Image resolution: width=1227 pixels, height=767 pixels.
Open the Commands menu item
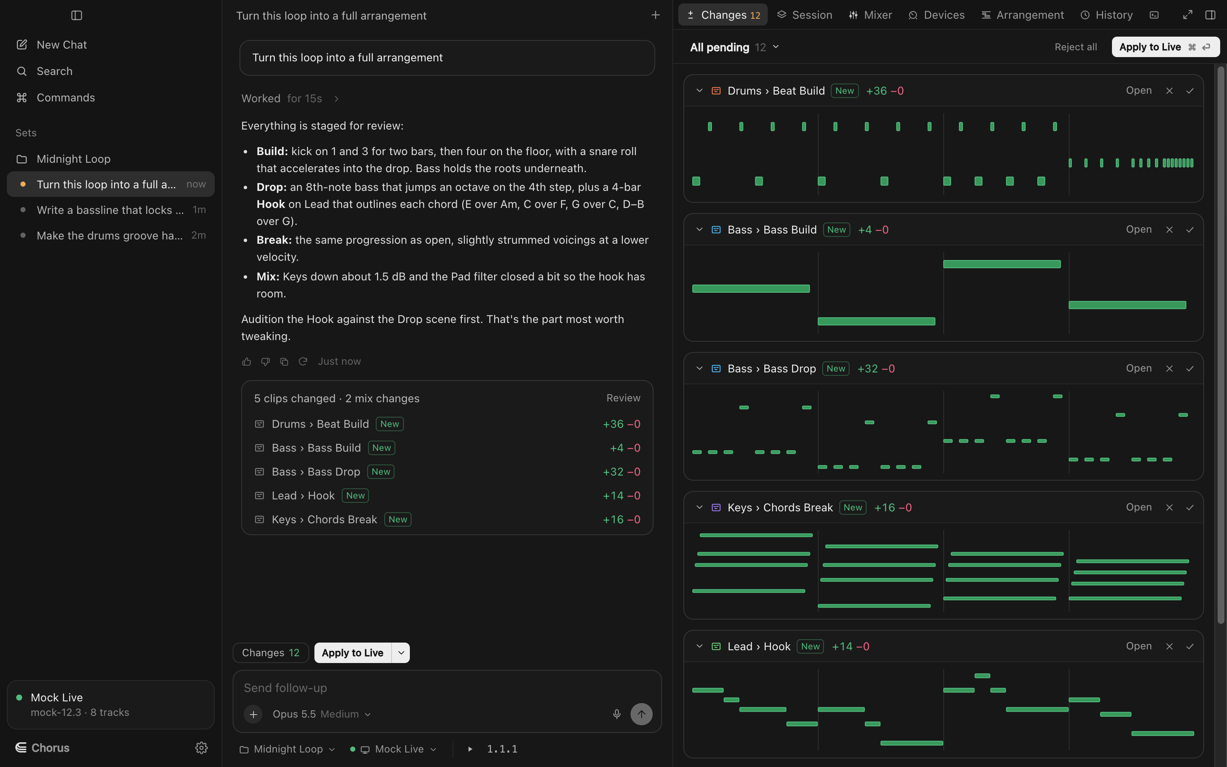pyautogui.click(x=110, y=98)
